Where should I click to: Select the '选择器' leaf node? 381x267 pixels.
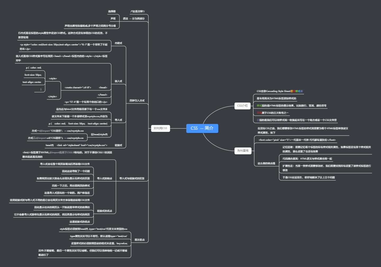point(112,11)
